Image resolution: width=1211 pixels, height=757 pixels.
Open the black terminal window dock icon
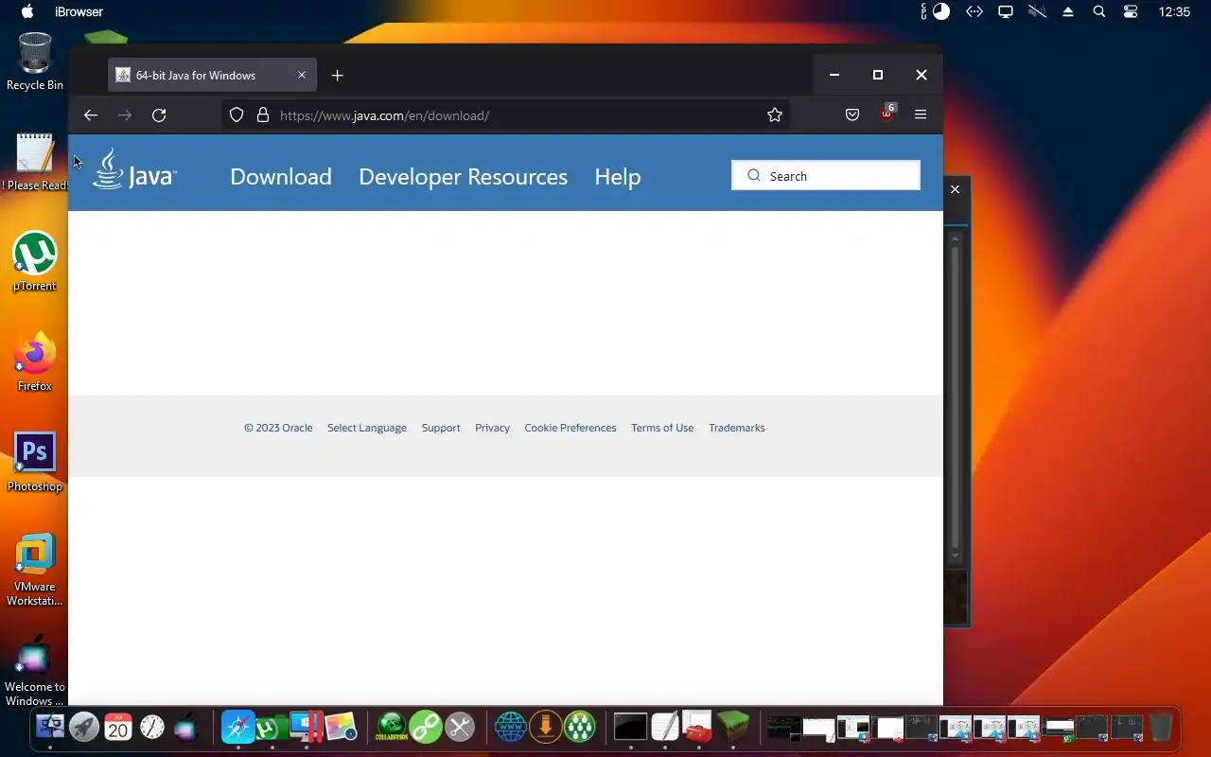coord(630,727)
